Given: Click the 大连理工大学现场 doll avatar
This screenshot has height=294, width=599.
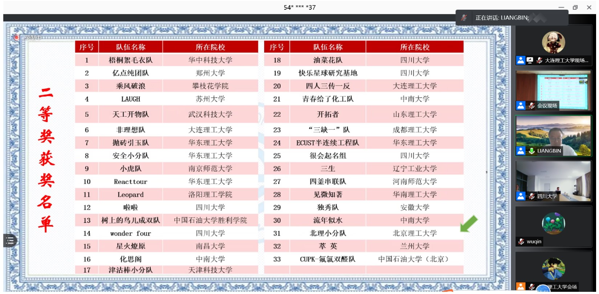Looking at the screenshot, I should point(553,42).
